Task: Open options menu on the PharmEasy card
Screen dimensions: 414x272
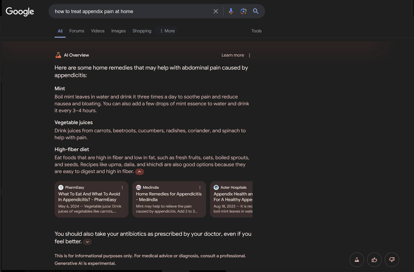Action: [122, 187]
